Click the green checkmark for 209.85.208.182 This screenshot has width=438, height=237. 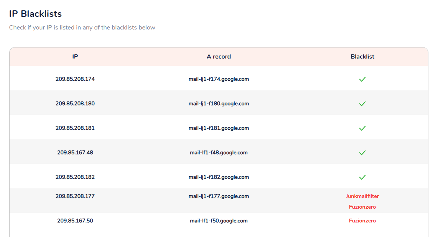362,177
